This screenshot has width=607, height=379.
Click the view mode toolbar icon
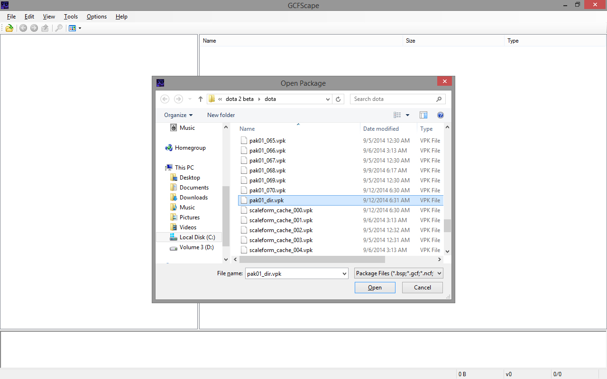click(73, 28)
